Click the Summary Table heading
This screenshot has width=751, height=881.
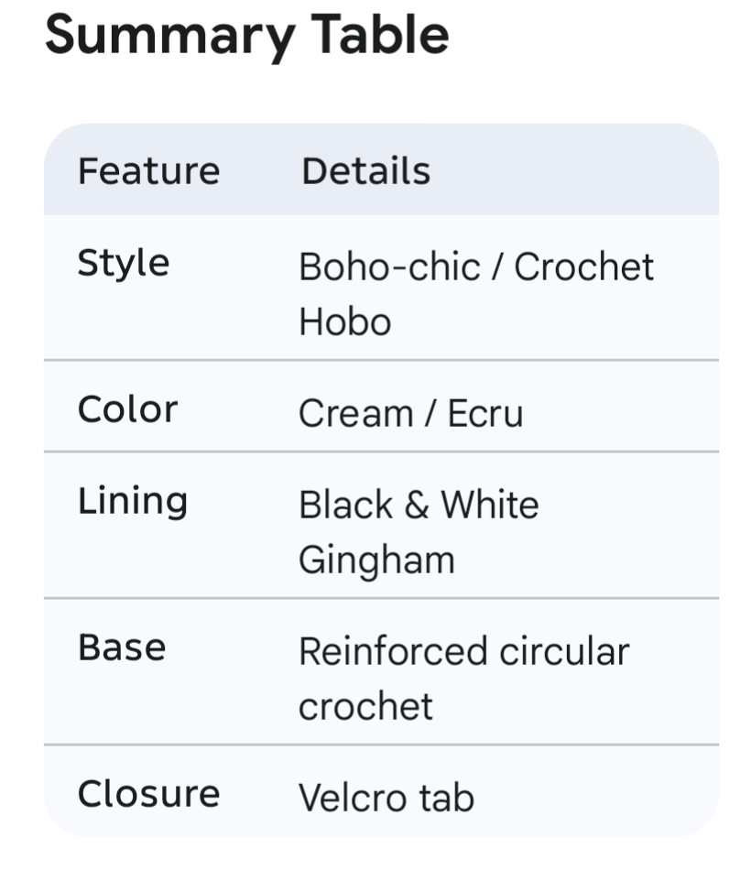click(246, 35)
